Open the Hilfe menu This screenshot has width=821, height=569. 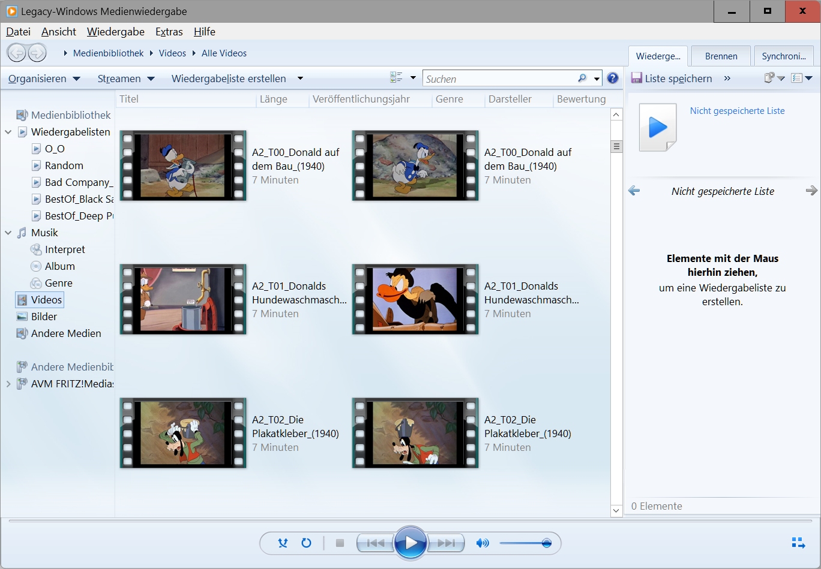[x=205, y=32]
